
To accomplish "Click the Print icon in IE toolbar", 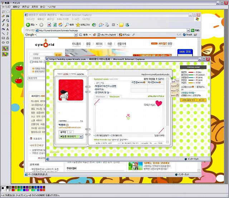I will click(x=107, y=25).
